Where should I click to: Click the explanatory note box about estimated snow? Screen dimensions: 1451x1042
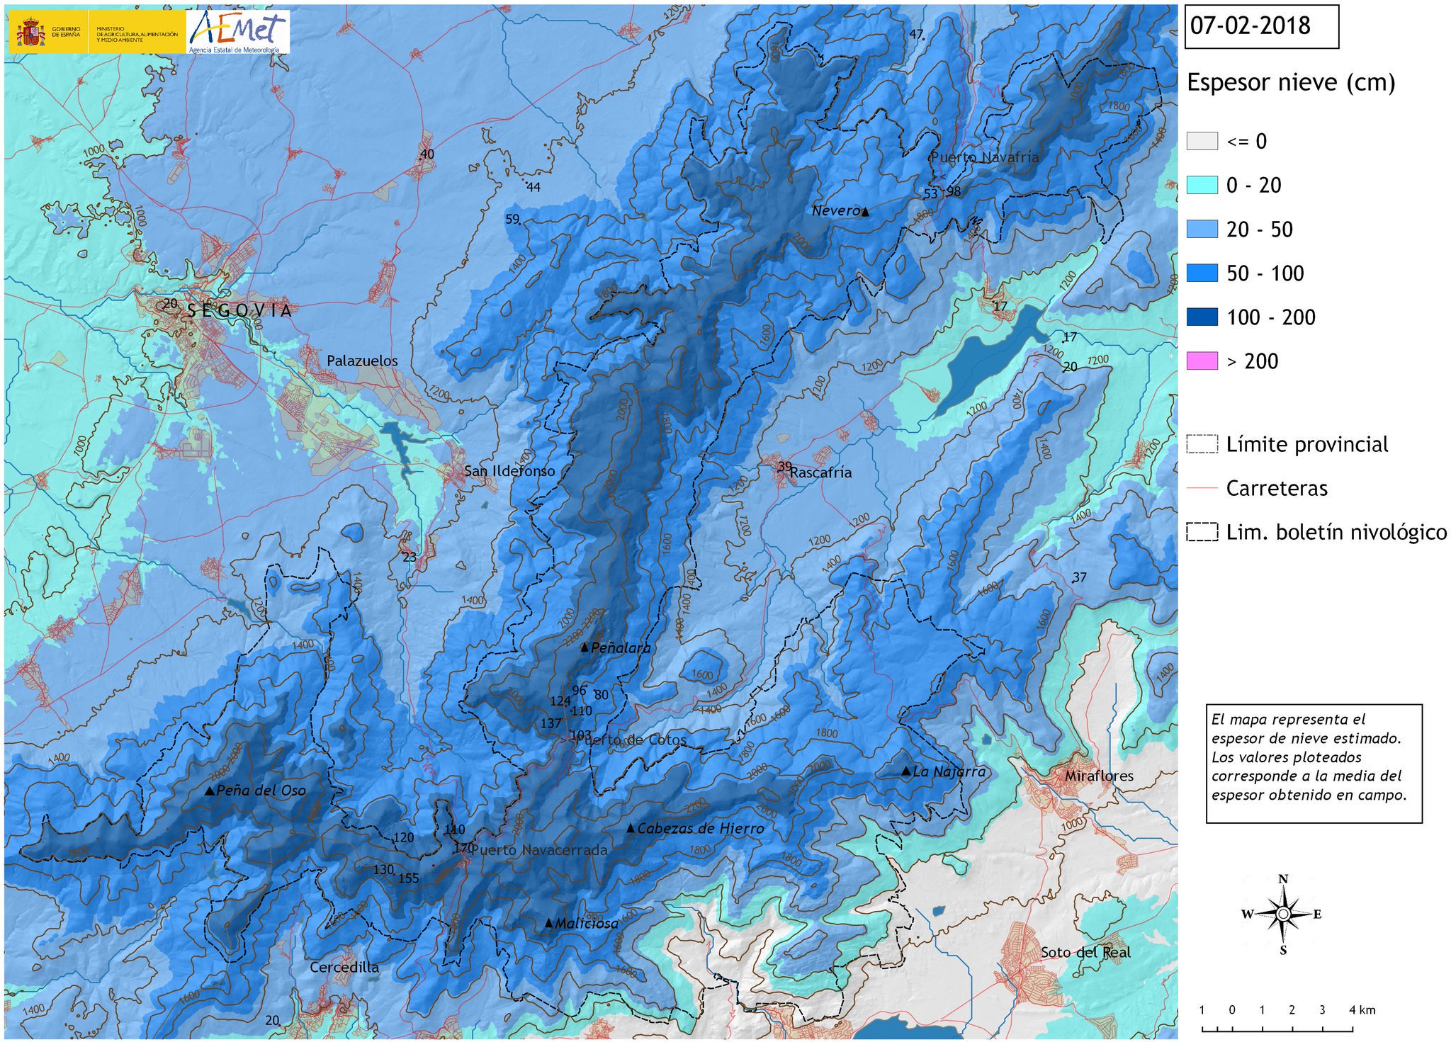pyautogui.click(x=1314, y=764)
